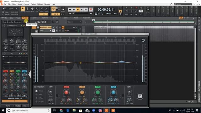Click the Export arrow icon

point(4,8)
